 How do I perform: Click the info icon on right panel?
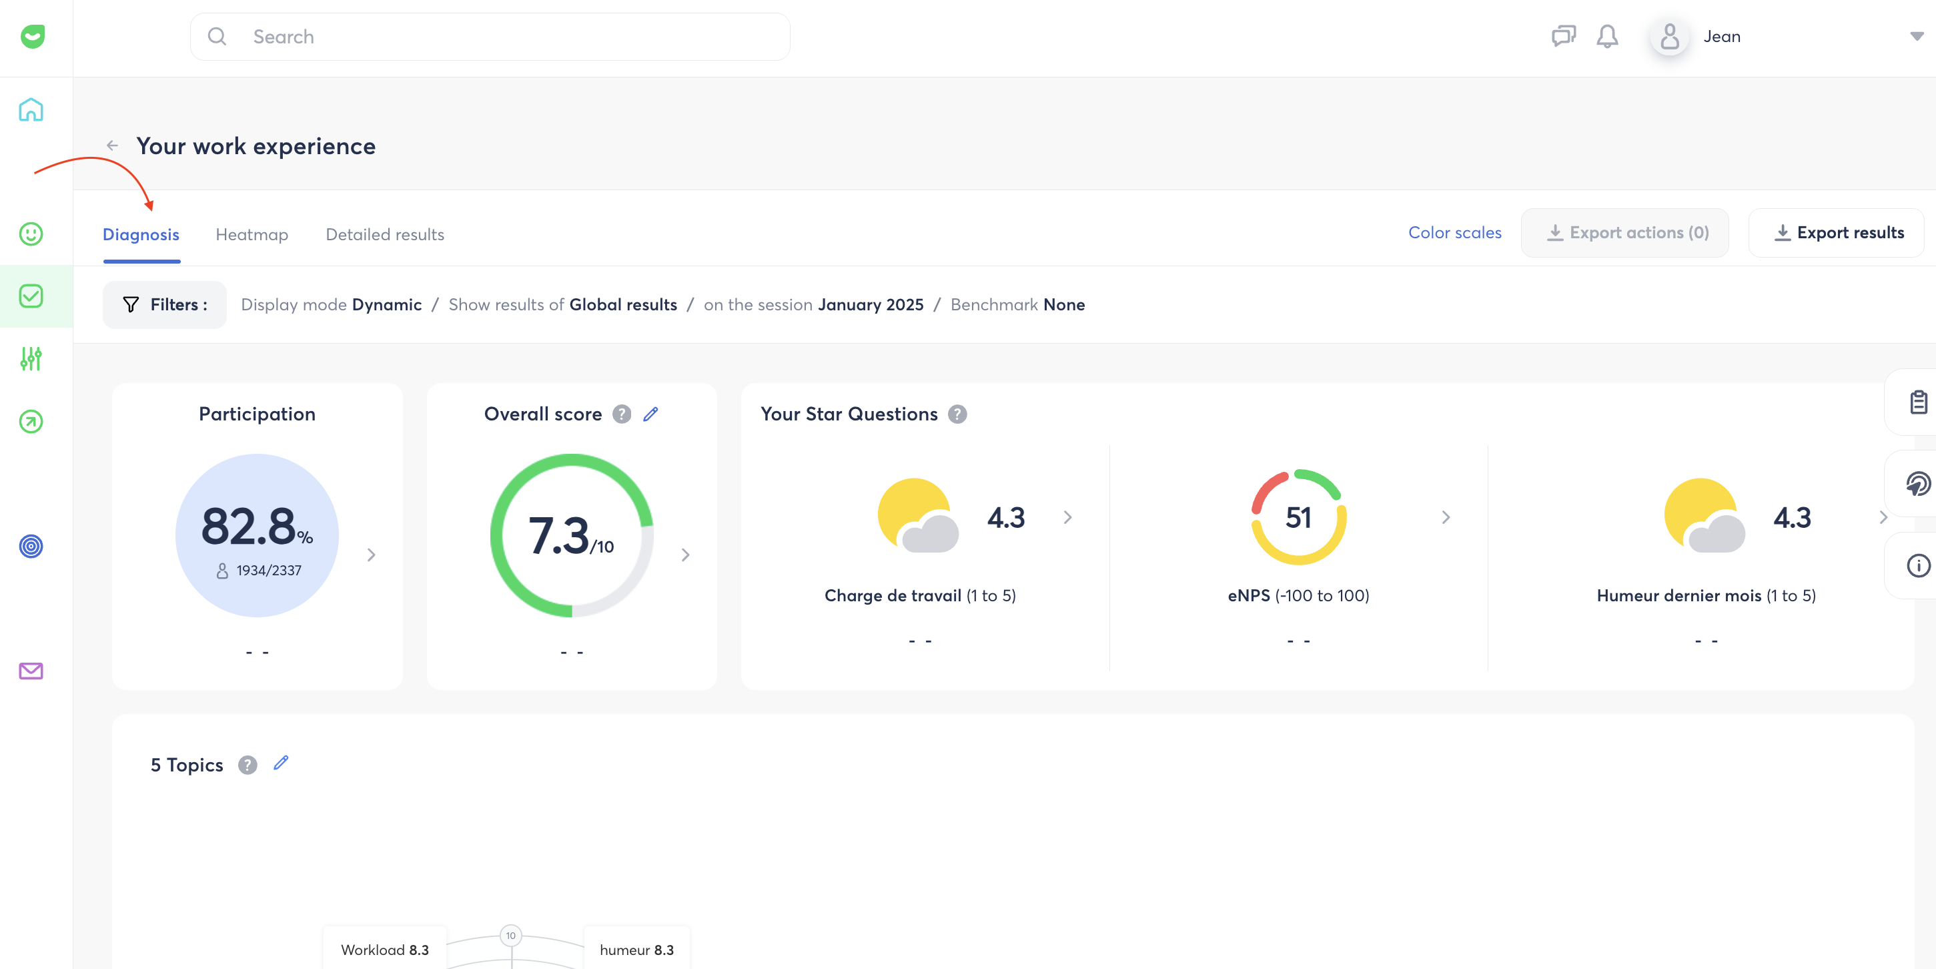point(1918,565)
